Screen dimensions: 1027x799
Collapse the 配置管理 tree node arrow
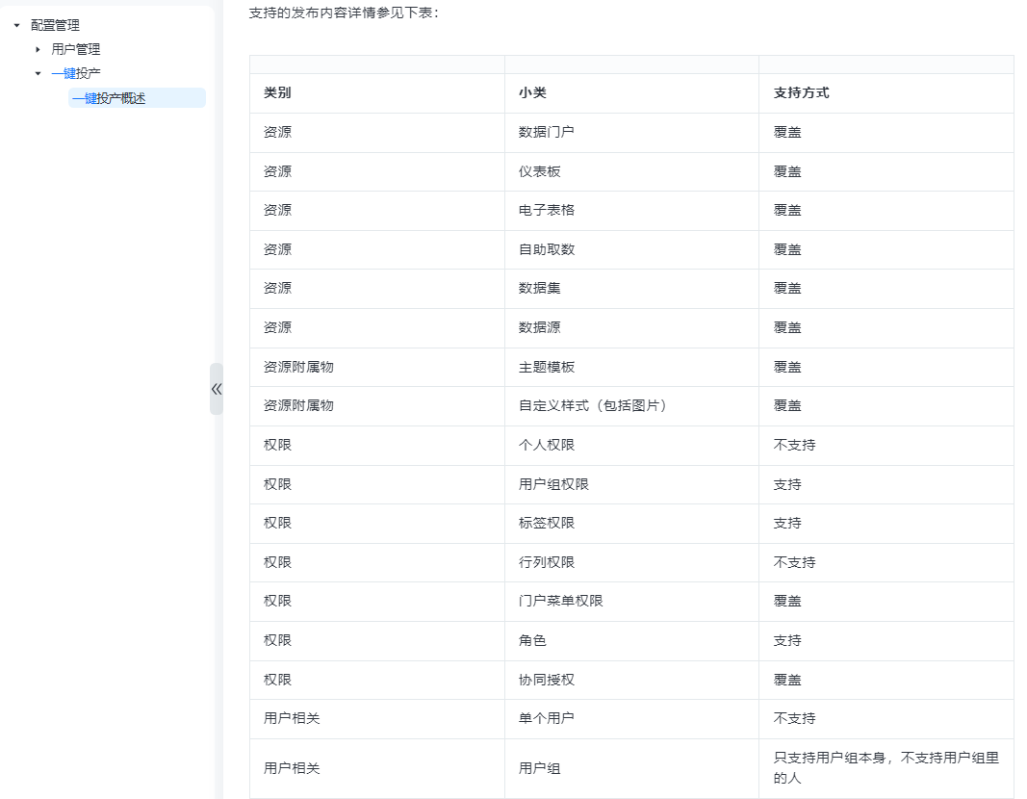click(16, 26)
